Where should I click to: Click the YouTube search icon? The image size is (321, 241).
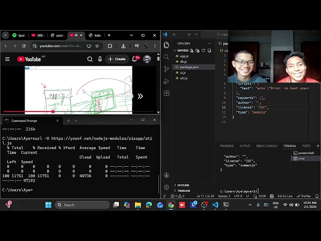coord(90,59)
